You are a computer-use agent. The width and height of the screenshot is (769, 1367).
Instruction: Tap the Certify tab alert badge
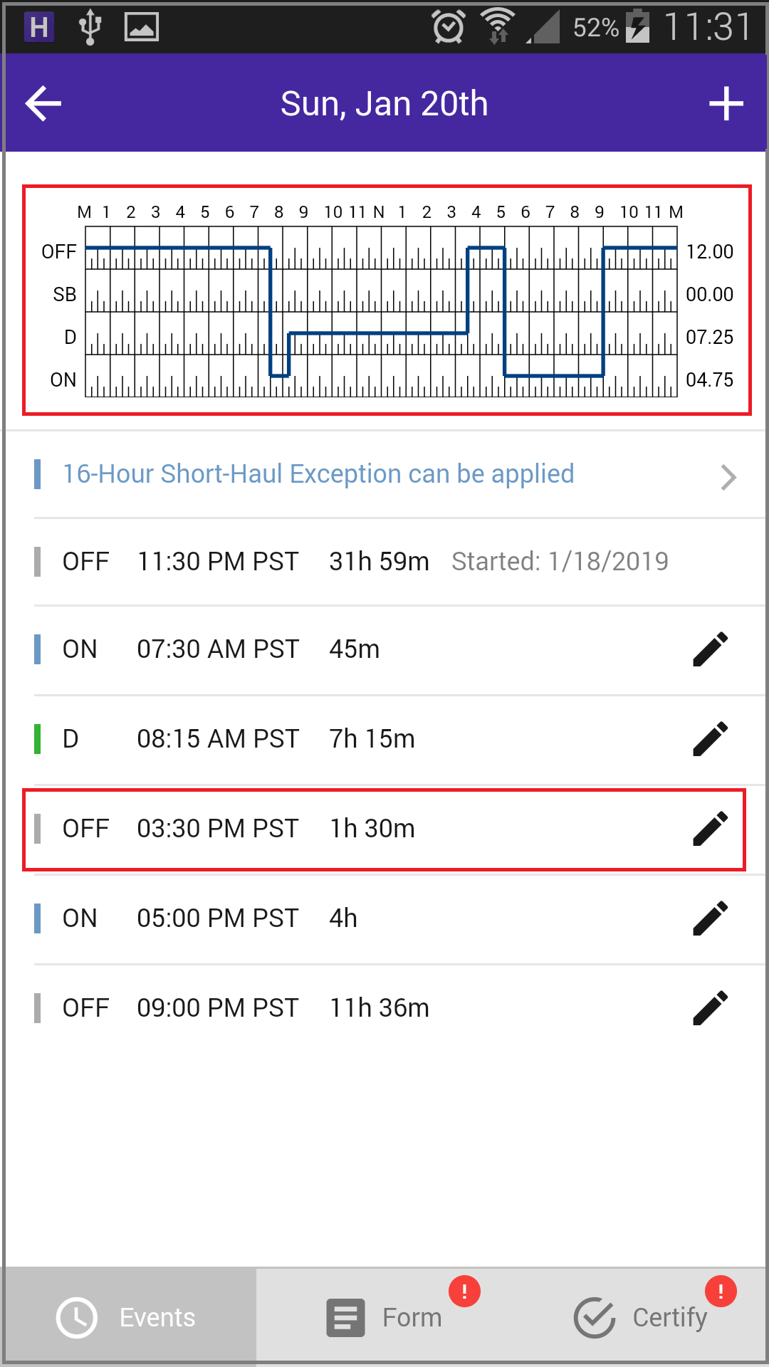(x=721, y=1291)
